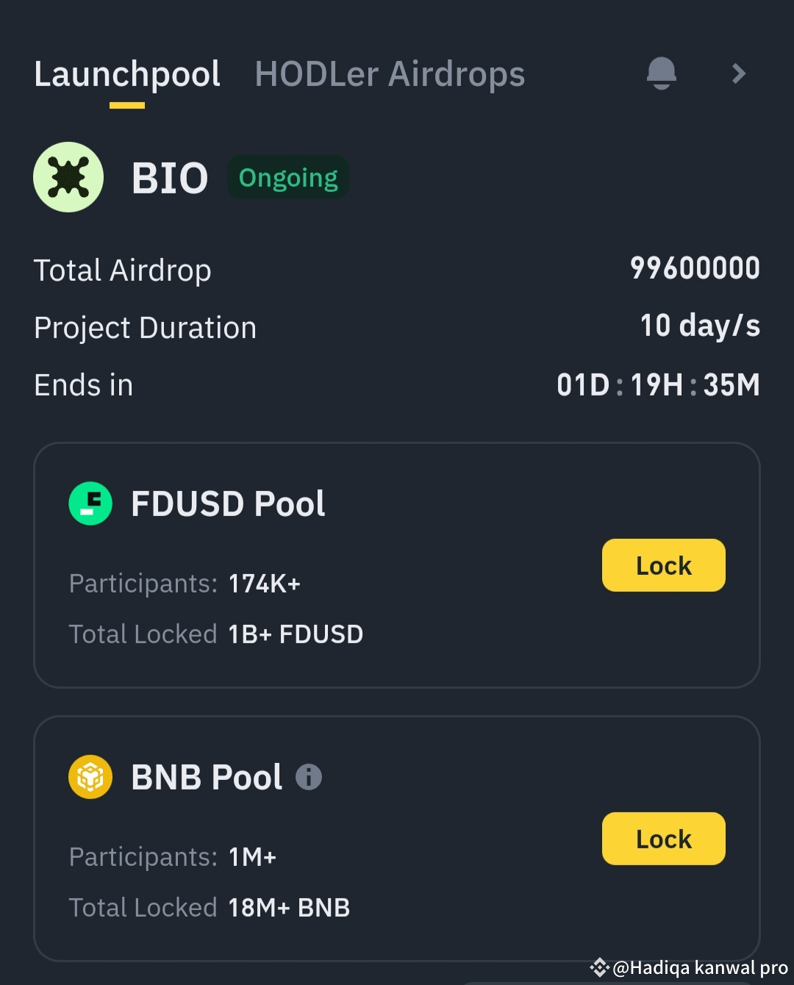The image size is (794, 985).
Task: Tap the notification bell icon
Action: click(661, 74)
